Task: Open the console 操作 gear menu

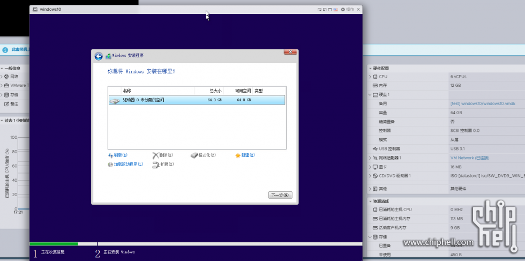Action: (x=347, y=10)
